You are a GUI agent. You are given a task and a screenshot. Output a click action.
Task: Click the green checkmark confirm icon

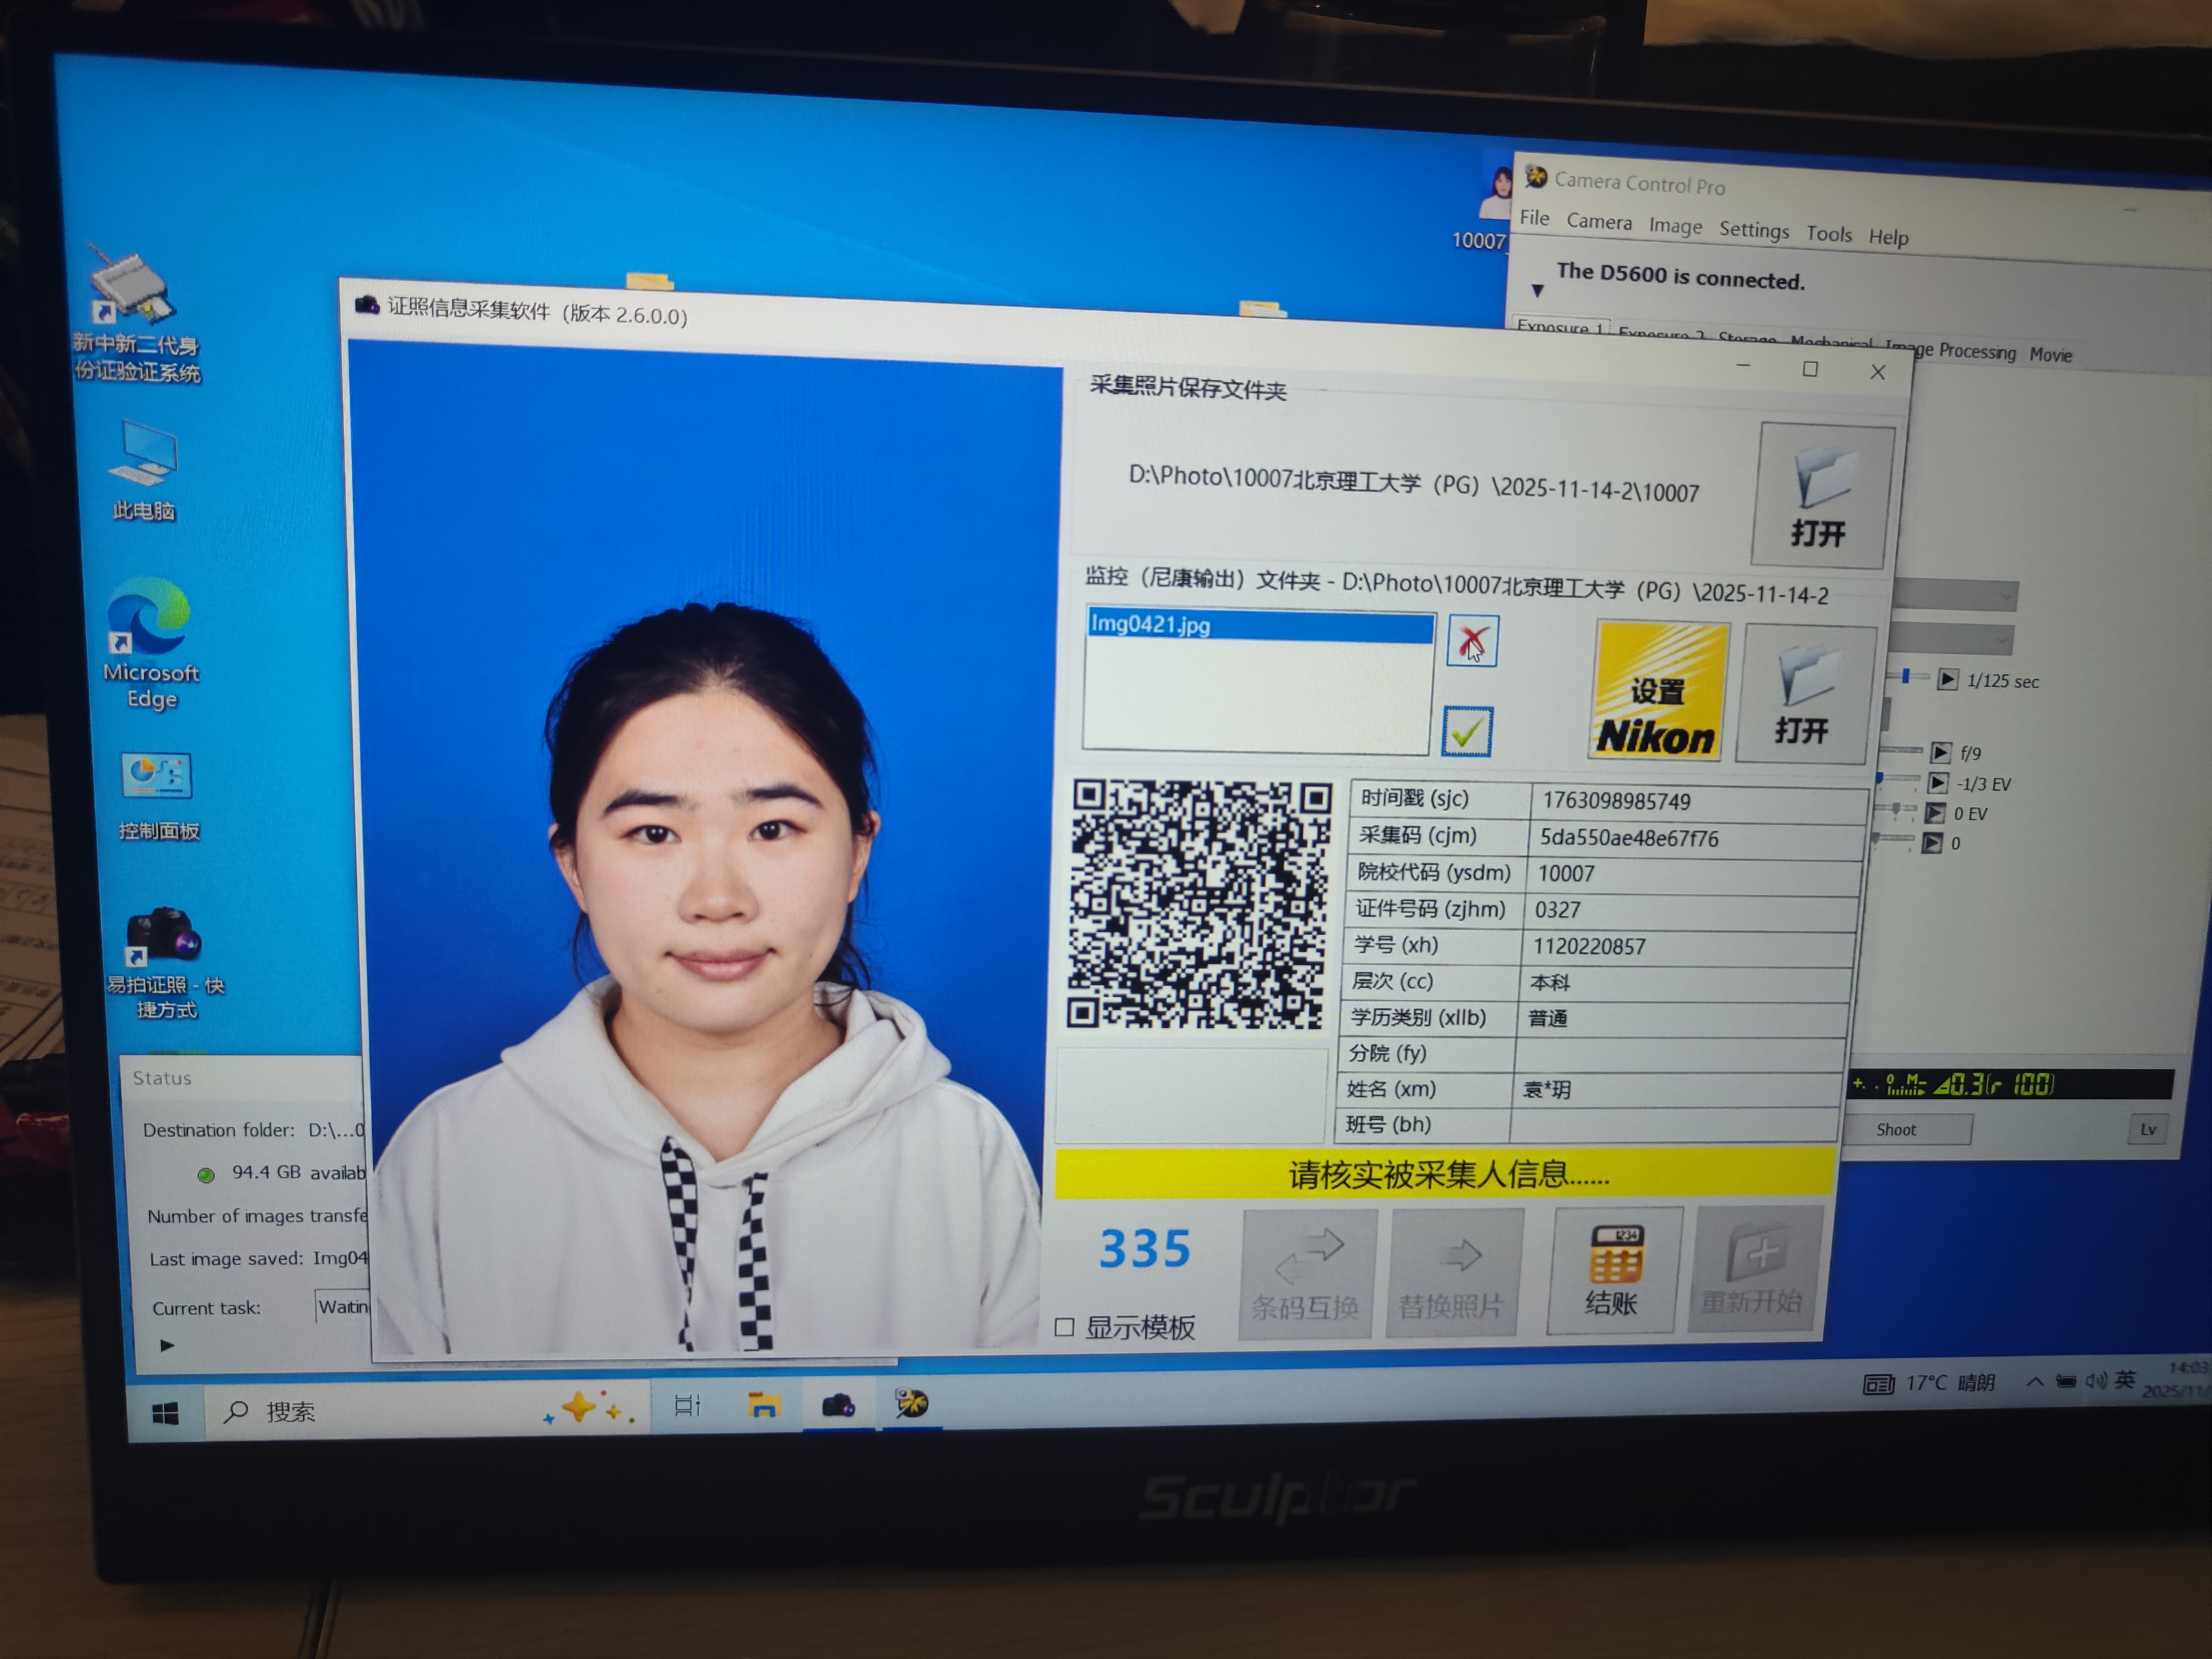(x=1467, y=732)
